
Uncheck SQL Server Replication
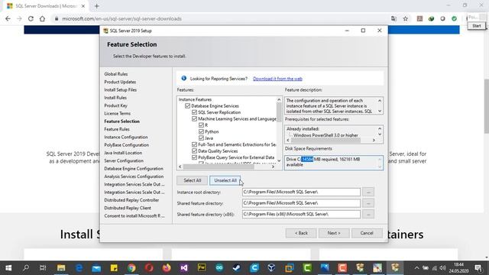[x=194, y=112]
